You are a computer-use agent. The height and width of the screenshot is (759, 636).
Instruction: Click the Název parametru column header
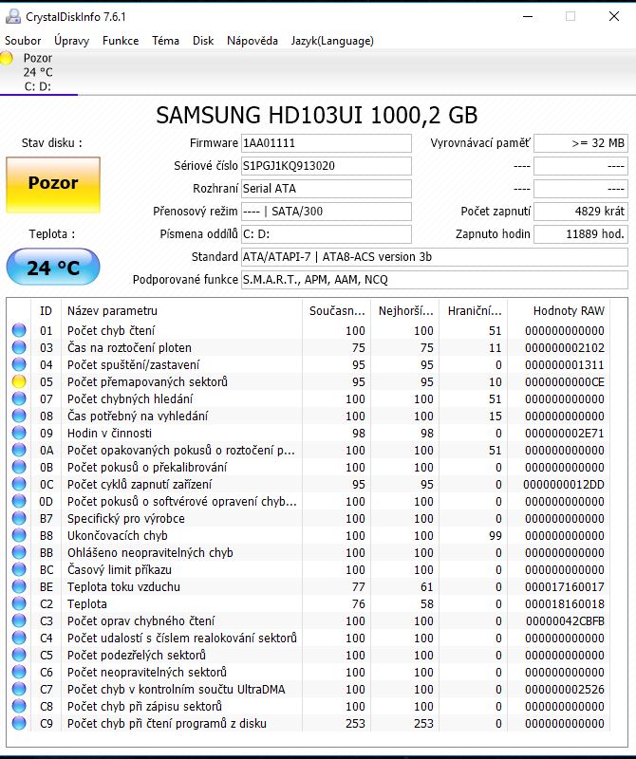(x=181, y=311)
